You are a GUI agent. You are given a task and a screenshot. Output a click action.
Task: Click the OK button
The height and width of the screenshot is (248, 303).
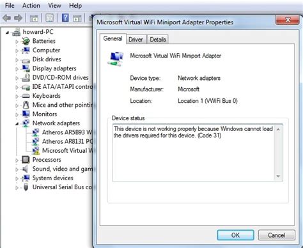(x=235, y=235)
